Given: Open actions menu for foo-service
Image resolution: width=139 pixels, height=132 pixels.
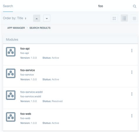Looking at the screenshot, I should point(132,72).
